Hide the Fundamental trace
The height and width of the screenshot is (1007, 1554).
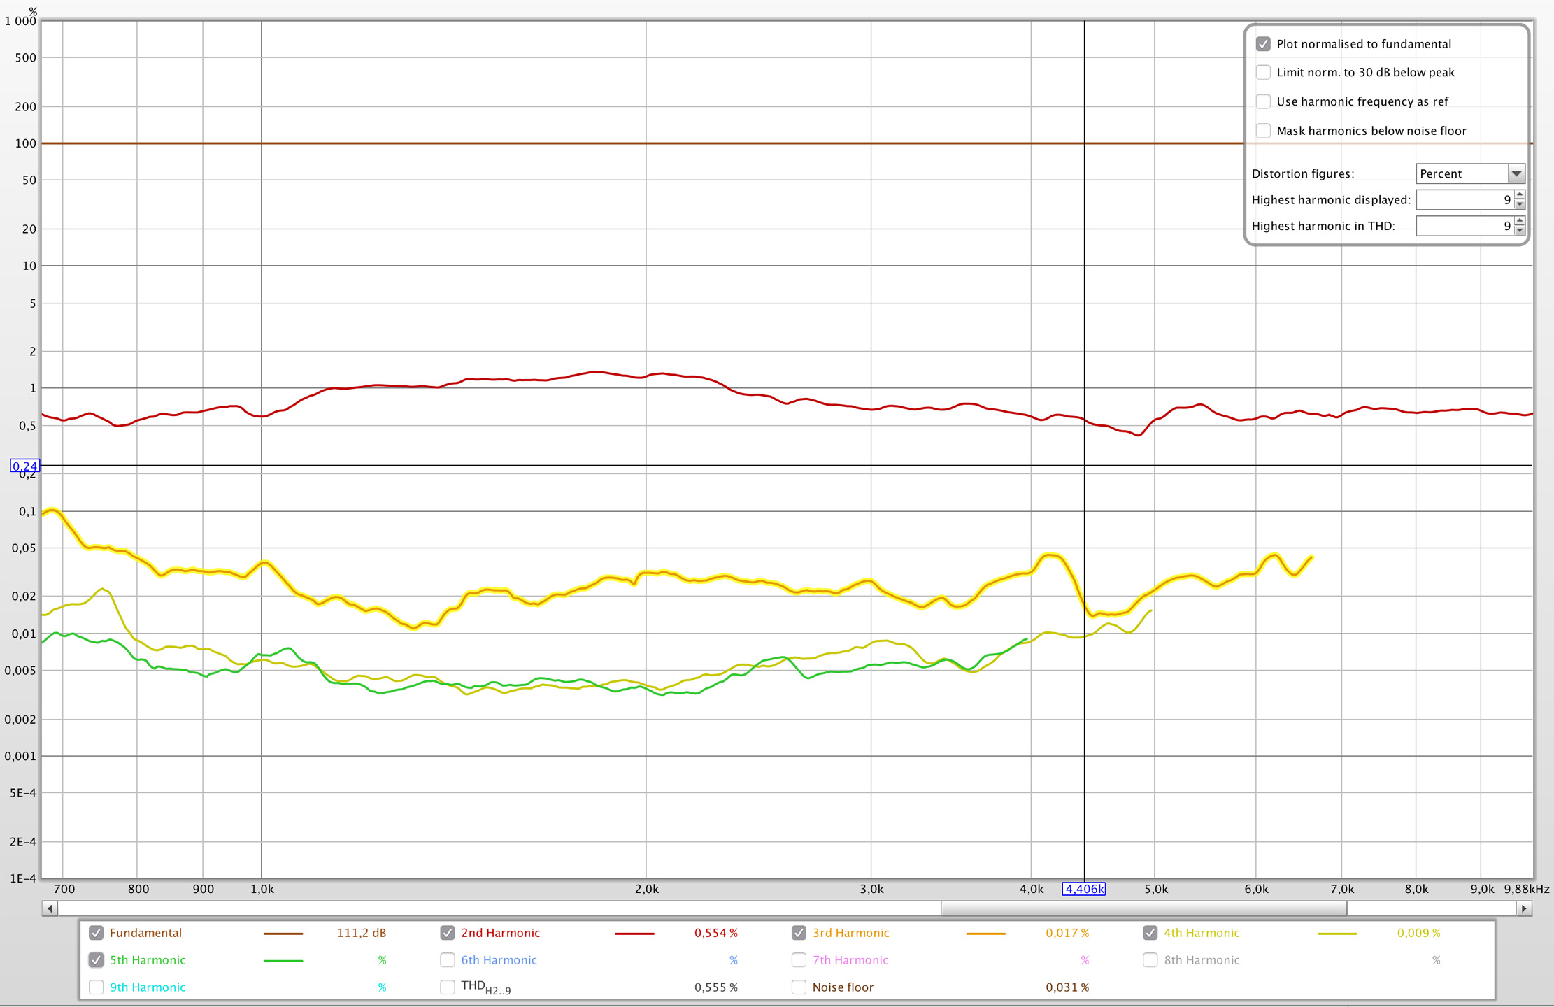tap(97, 933)
